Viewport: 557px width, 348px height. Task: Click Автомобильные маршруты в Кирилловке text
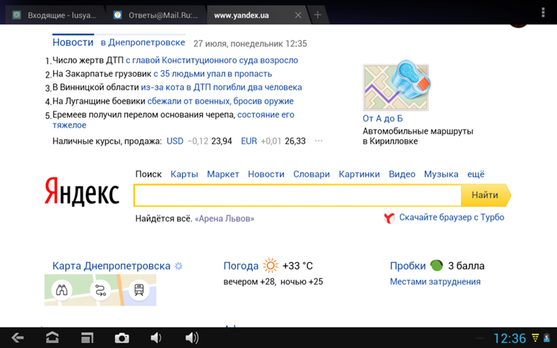click(x=418, y=136)
